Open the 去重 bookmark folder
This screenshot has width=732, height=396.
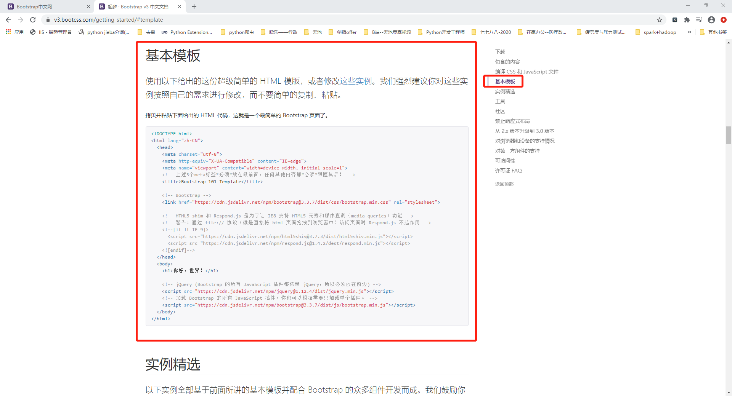(x=146, y=32)
